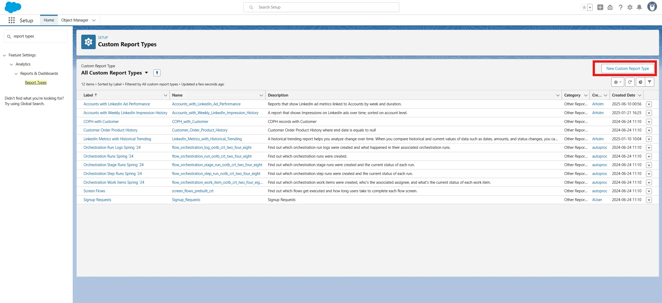This screenshot has width=662, height=303.
Task: Click the New Custom Report Type button
Action: 627,69
